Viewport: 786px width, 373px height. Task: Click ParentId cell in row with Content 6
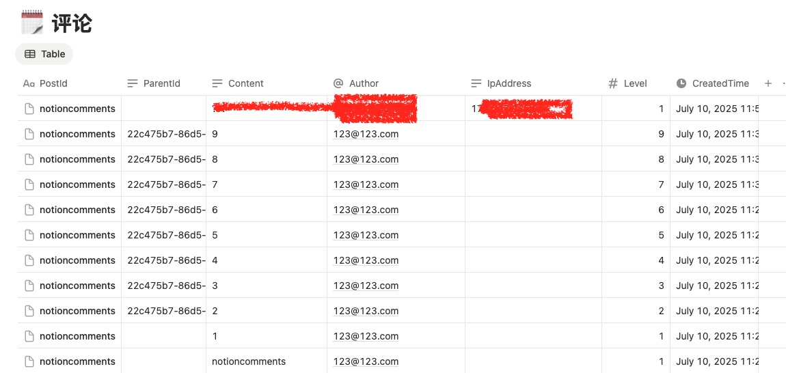click(x=163, y=210)
